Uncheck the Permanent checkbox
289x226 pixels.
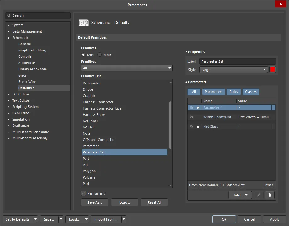[84, 193]
